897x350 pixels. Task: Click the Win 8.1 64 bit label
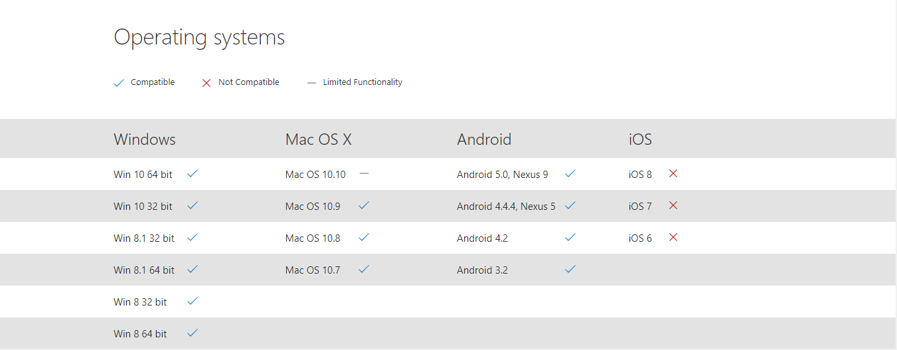click(x=144, y=270)
